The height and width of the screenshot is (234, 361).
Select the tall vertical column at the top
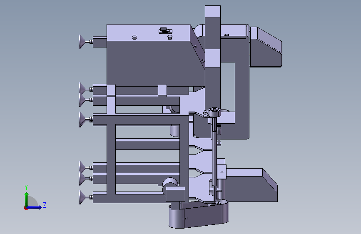(213, 57)
